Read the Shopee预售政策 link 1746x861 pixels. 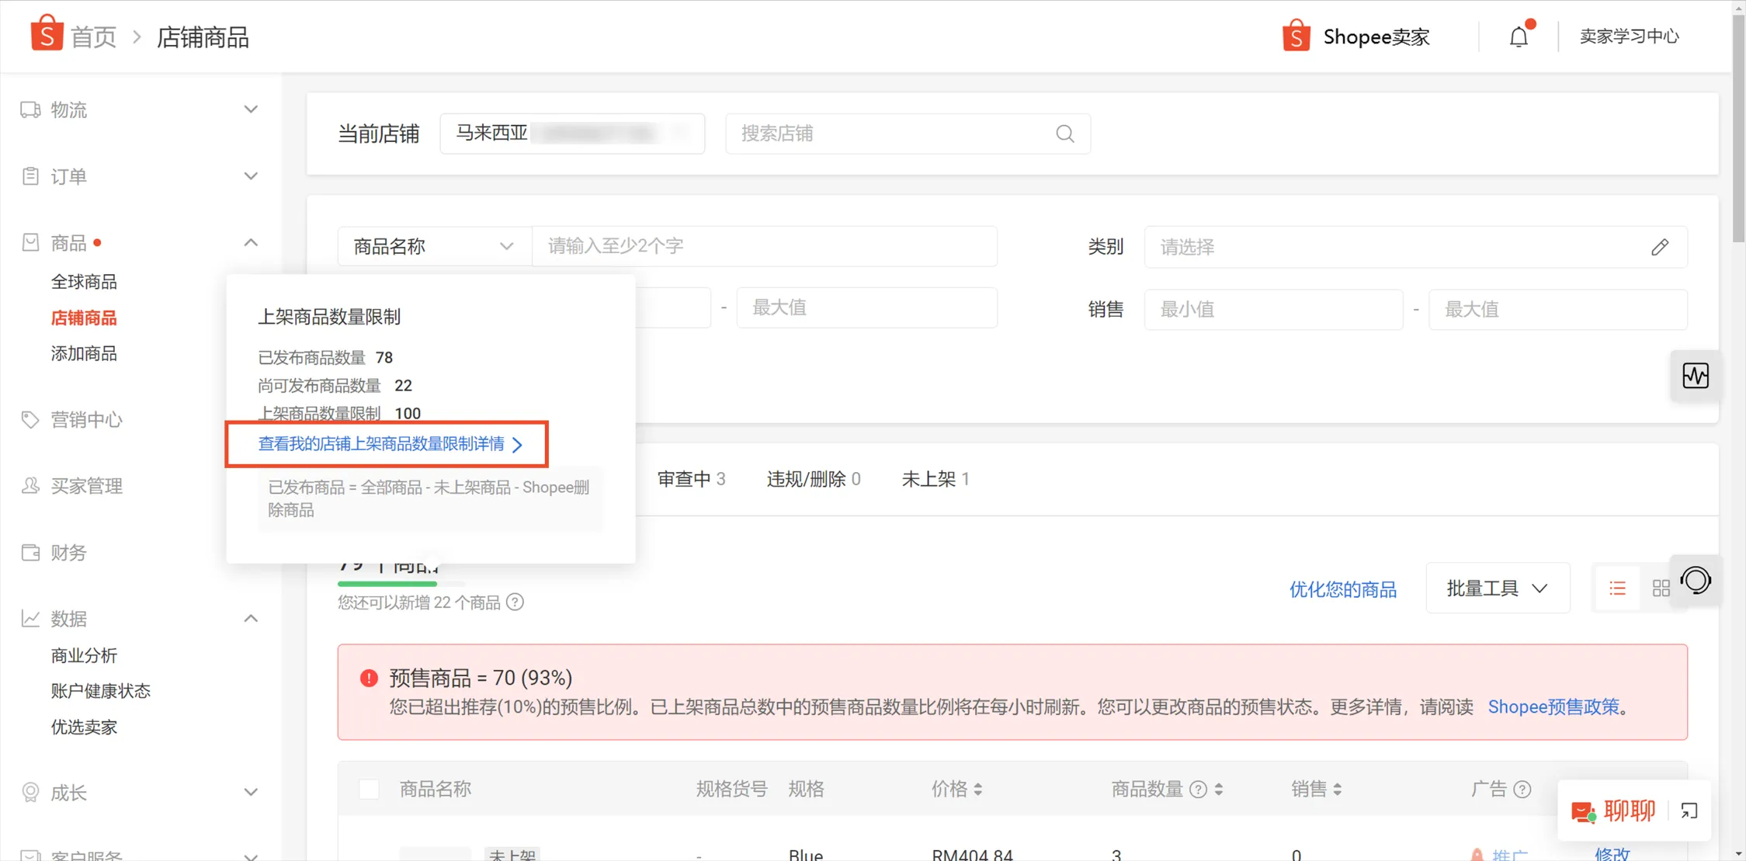(x=1553, y=707)
